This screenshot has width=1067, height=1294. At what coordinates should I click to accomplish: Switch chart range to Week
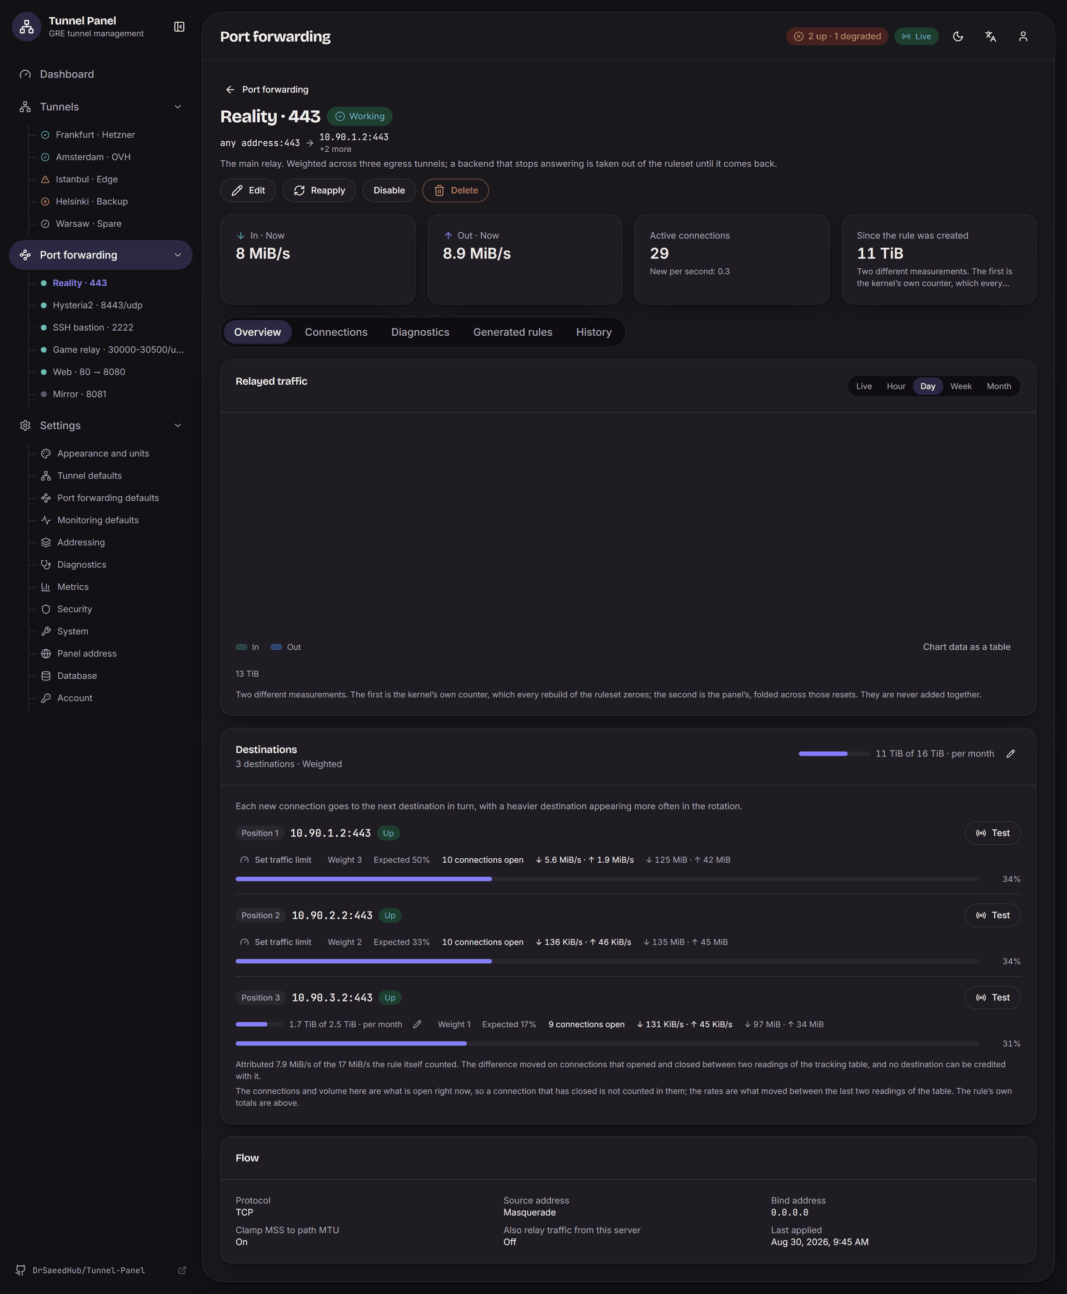[x=960, y=386]
